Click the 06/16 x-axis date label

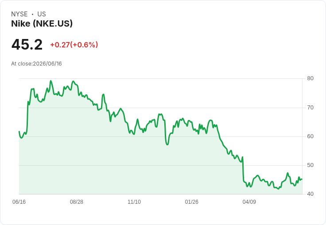[19, 202]
